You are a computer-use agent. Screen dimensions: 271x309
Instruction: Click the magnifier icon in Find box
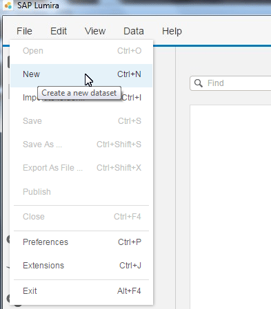[199, 83]
